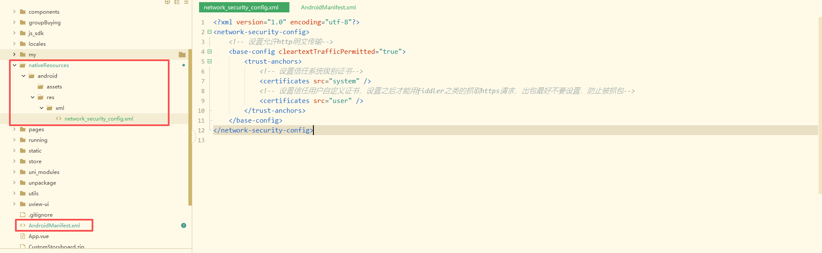The height and width of the screenshot is (253, 822).
Task: Click the App.vue file icon
Action: pos(23,236)
